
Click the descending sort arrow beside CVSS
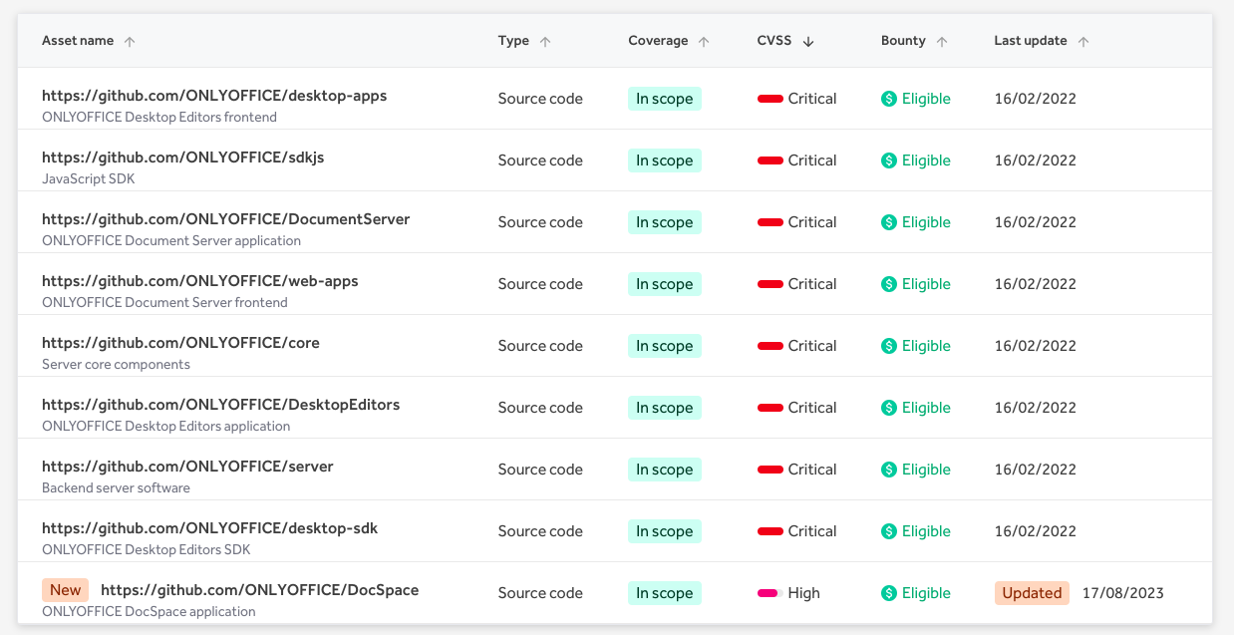808,42
